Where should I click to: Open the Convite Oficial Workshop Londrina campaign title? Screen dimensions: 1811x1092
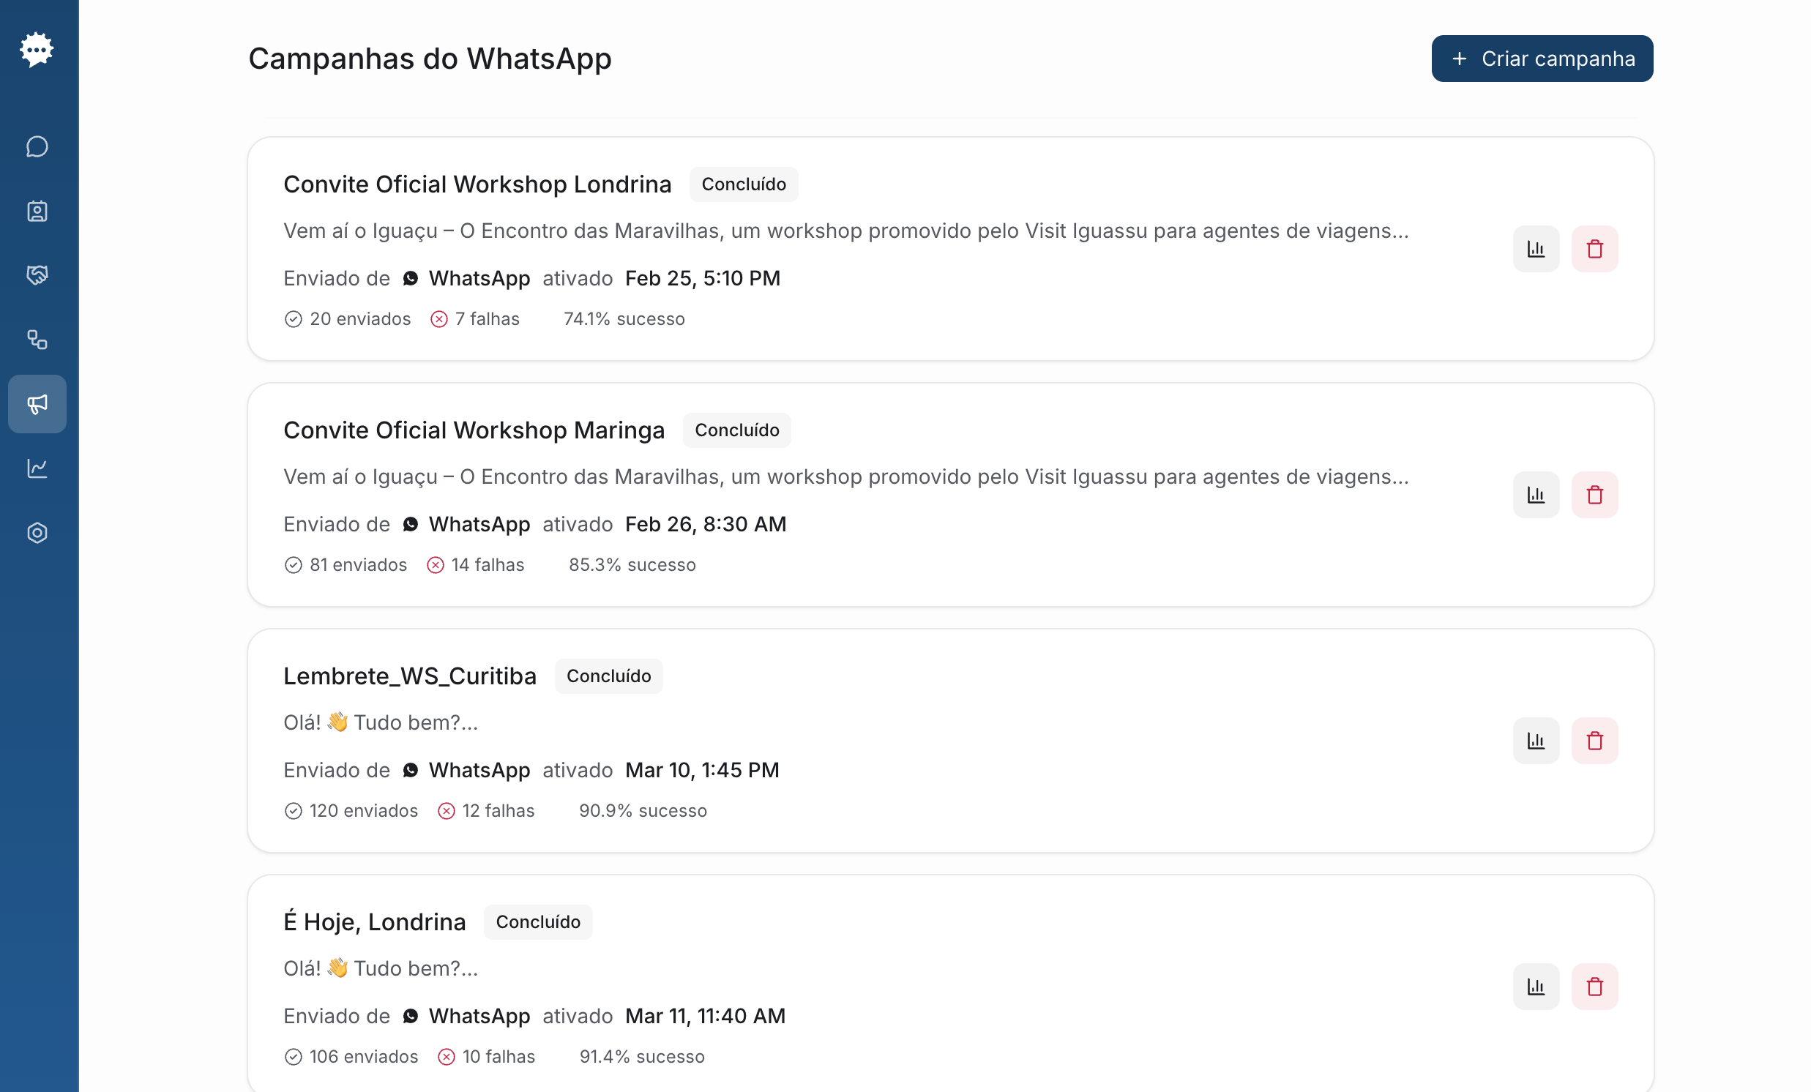pos(478,184)
